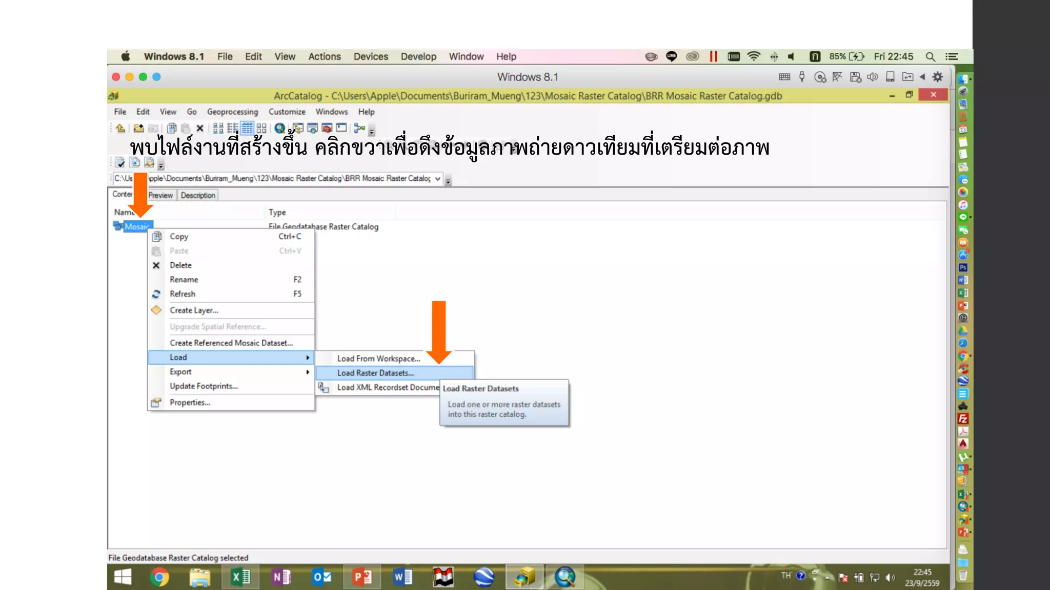Viewport: 1050px width, 590px height.
Task: Open the Catalog Tree window icon
Action: (298, 128)
